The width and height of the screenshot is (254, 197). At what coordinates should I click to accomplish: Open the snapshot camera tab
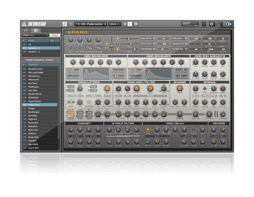[x=36, y=30]
